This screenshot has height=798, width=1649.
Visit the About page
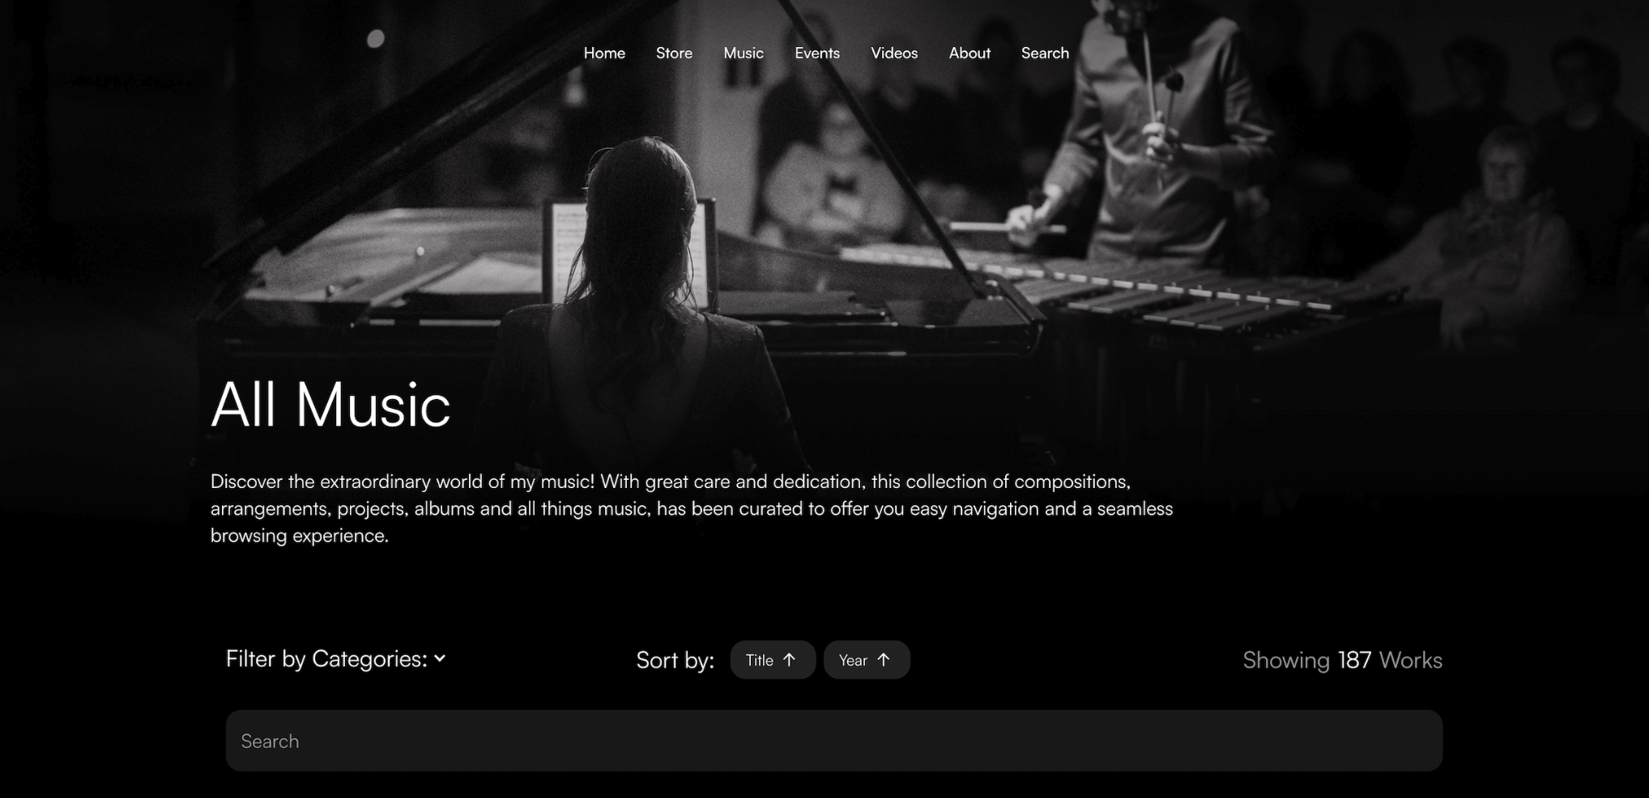click(x=969, y=53)
